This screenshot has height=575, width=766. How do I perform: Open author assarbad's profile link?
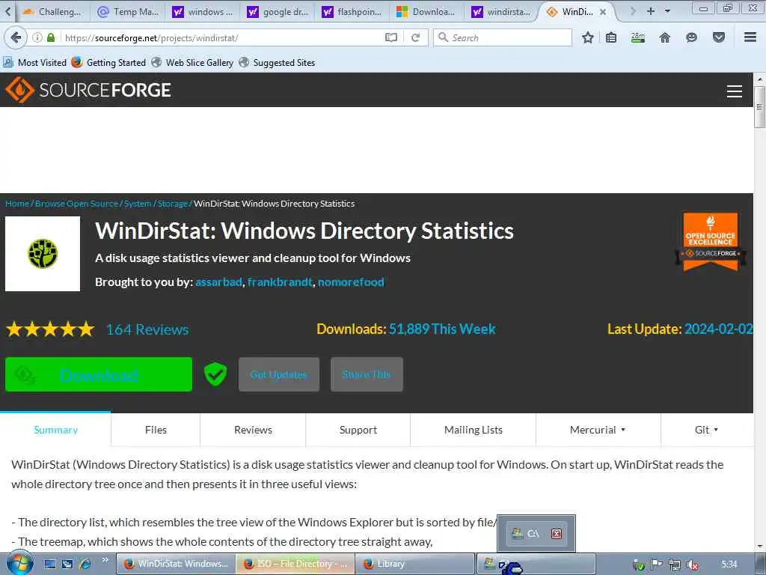point(218,282)
